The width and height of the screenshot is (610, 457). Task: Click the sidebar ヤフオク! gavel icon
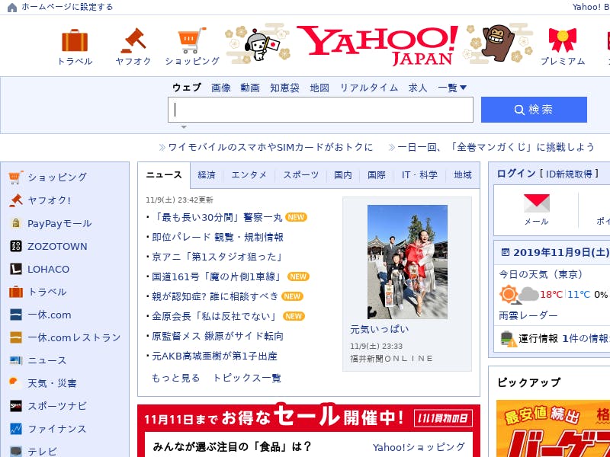click(x=15, y=200)
